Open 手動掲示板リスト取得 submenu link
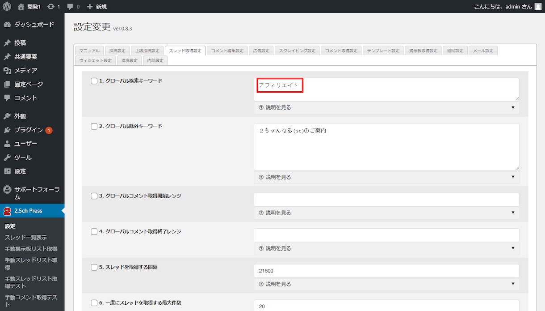 tap(31, 248)
